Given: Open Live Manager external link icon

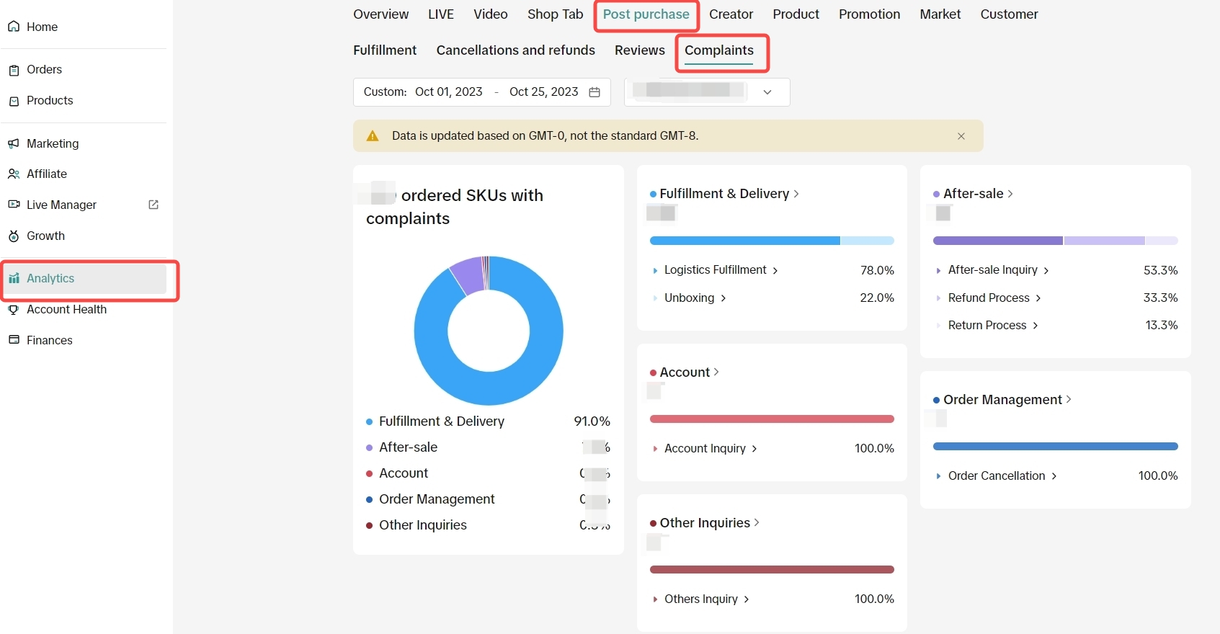Looking at the screenshot, I should pos(153,205).
